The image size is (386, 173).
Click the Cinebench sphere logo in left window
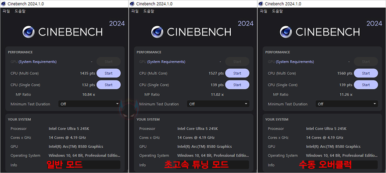pyautogui.click(x=29, y=32)
